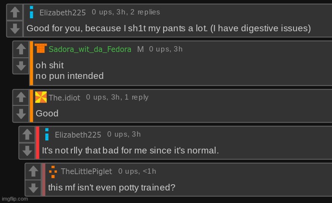Upvote Elizabeth225's digestive issues comment
Screen dimensions: 332x203
(15, 12)
